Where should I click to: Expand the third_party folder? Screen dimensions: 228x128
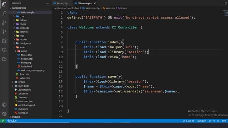coord(25,43)
